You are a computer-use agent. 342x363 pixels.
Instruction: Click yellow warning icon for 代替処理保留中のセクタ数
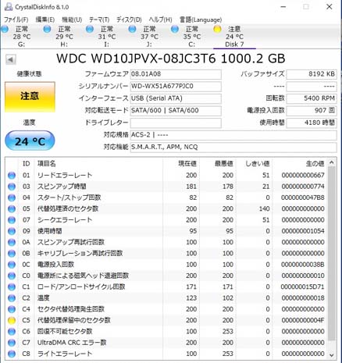[12, 321]
